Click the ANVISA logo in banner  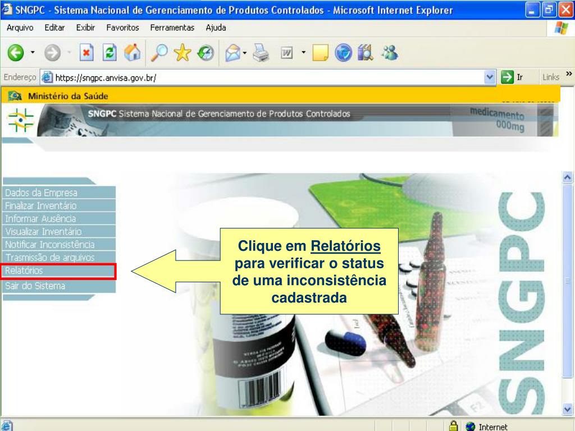[21, 120]
